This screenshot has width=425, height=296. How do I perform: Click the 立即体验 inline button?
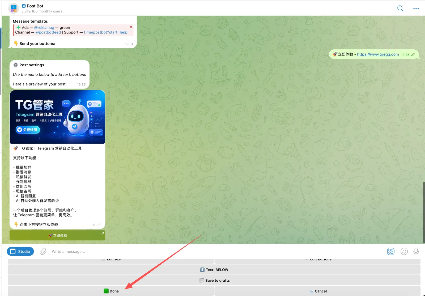(x=57, y=235)
